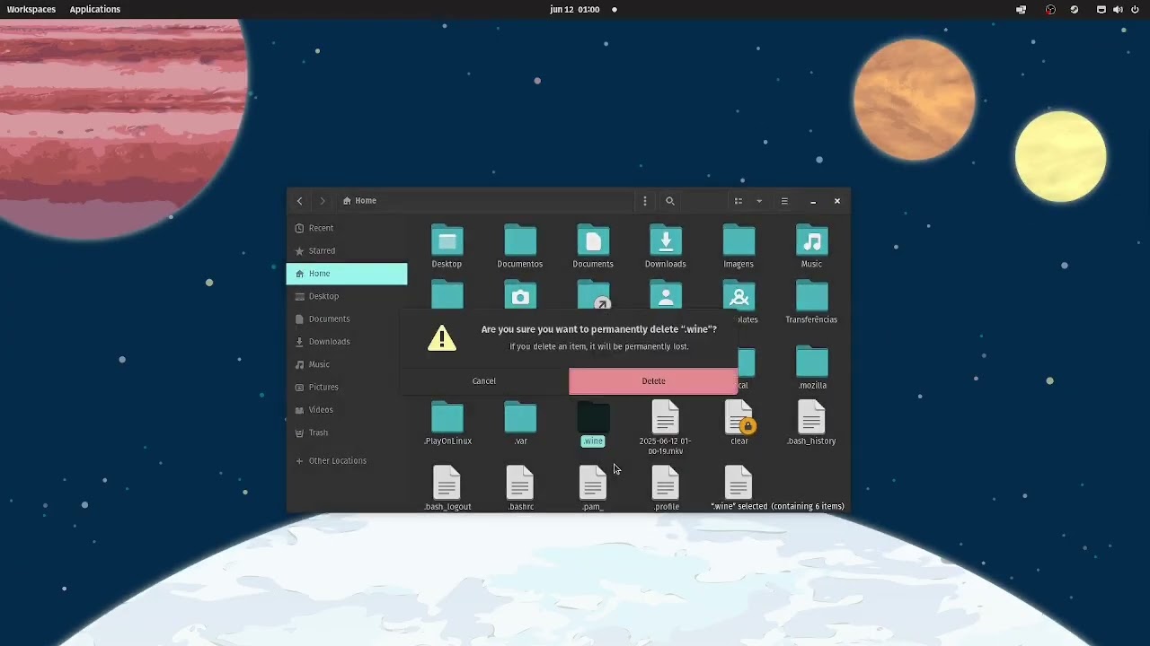Viewport: 1150px width, 646px height.
Task: Click Other Locations in the sidebar
Action: coord(347,461)
